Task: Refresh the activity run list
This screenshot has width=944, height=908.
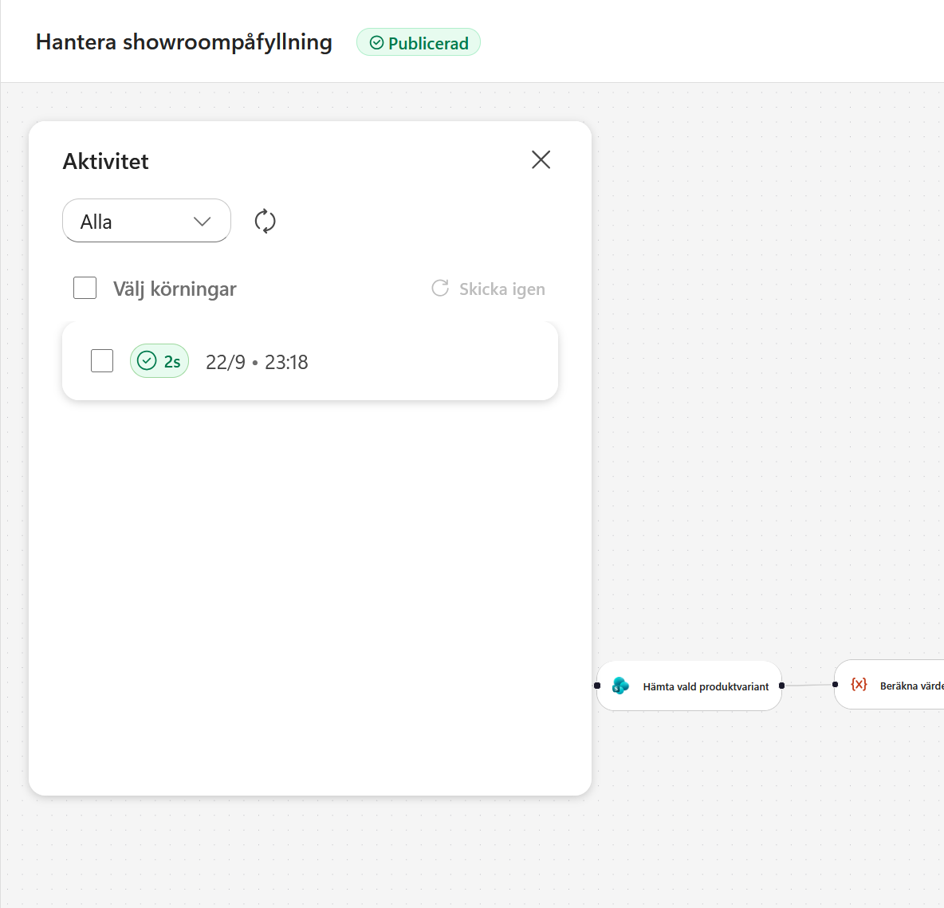Action: [x=265, y=221]
